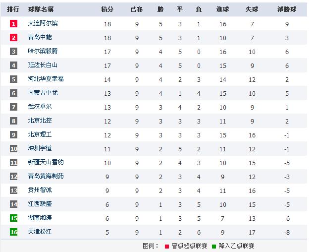This screenshot has width=317, height=252.
Task: Open the 哈尔滨毅腾 team page
Action: (x=43, y=51)
